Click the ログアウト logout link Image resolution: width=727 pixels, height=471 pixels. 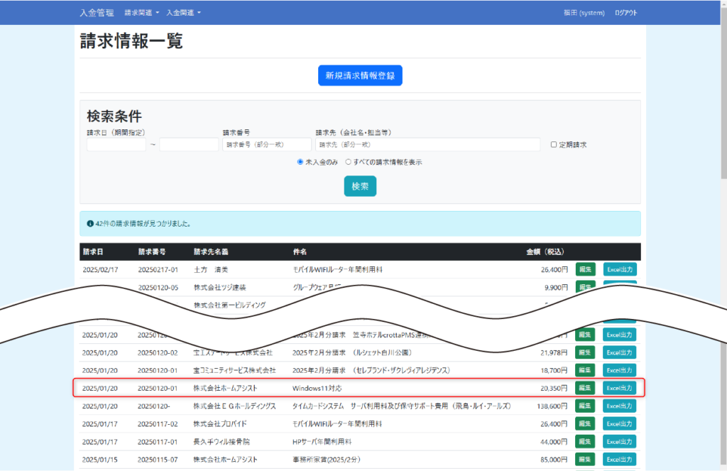pyautogui.click(x=625, y=13)
